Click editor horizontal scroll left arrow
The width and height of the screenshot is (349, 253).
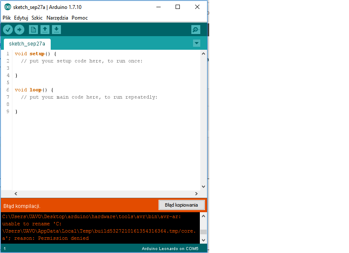[16, 194]
